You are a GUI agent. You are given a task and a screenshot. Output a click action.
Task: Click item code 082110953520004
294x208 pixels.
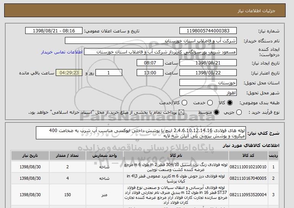point(248,195)
